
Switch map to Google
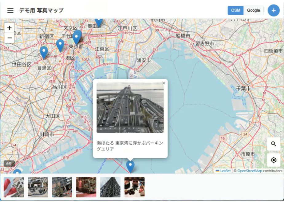point(253,10)
